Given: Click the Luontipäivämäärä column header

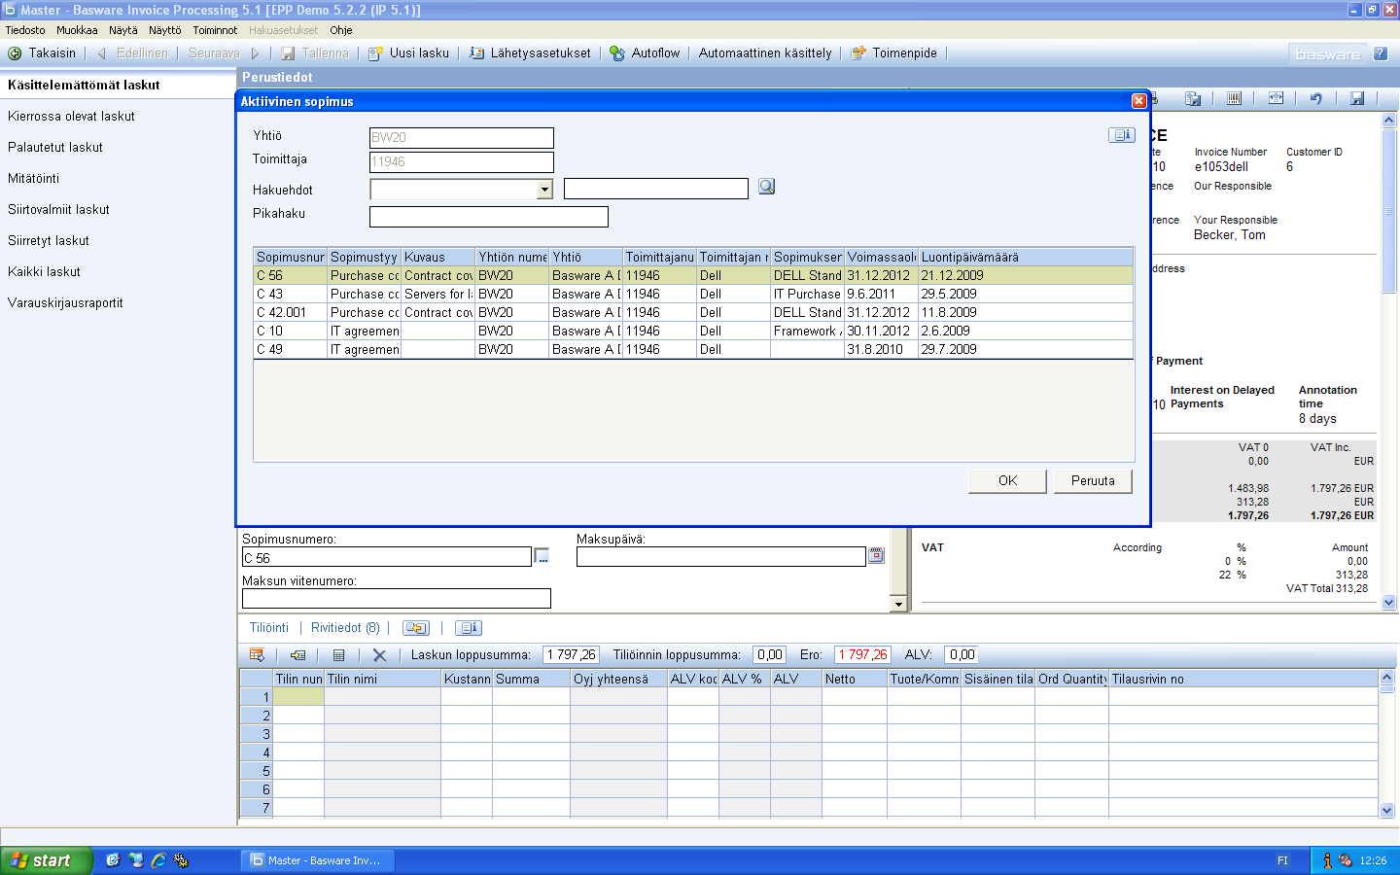Looking at the screenshot, I should click(1026, 257).
